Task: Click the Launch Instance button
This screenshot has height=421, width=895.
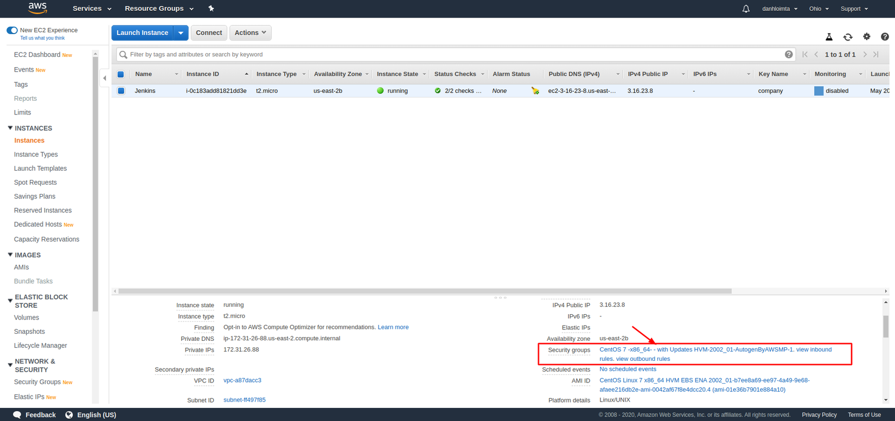Action: (x=142, y=33)
